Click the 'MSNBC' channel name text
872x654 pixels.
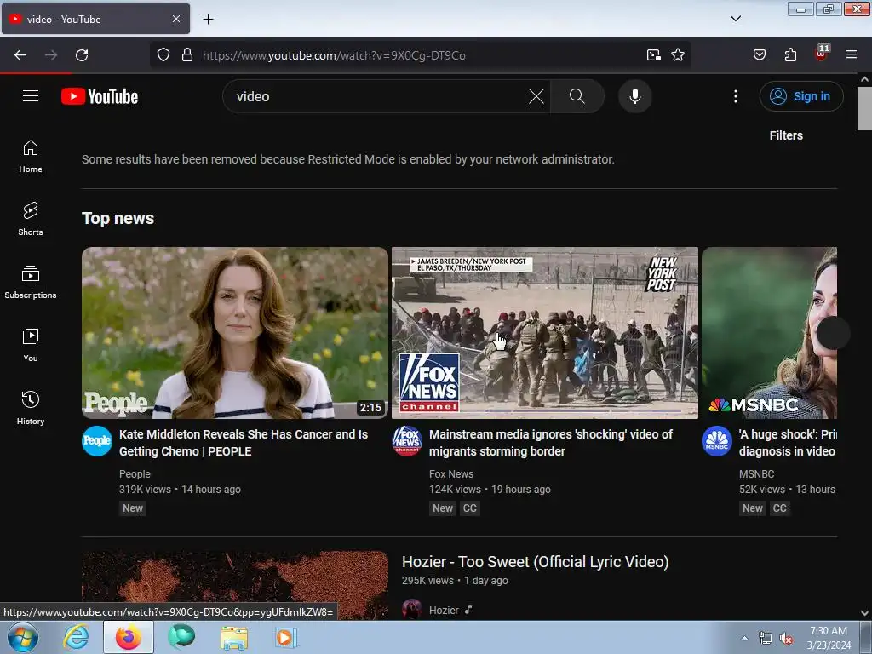(756, 473)
